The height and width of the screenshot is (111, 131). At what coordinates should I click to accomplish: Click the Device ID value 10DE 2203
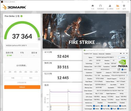[119, 73]
